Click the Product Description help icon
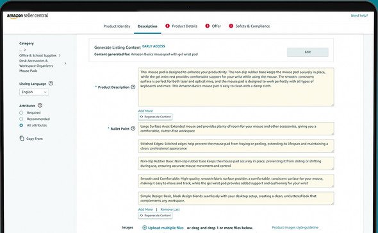The width and height of the screenshot is (378, 233). coord(133,87)
